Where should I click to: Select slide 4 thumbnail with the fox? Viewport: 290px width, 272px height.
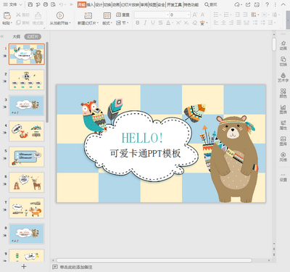click(x=27, y=131)
